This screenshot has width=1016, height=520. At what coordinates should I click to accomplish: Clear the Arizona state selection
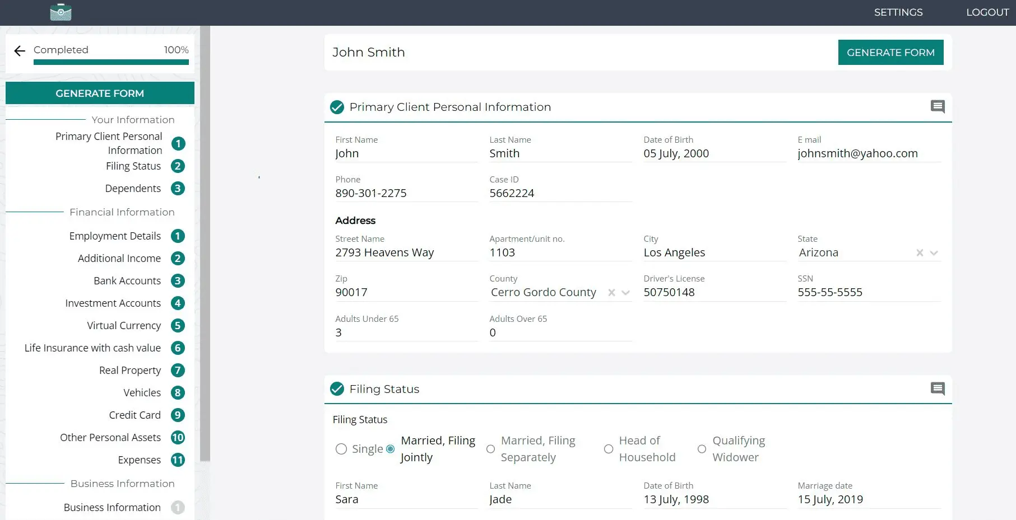pyautogui.click(x=920, y=253)
